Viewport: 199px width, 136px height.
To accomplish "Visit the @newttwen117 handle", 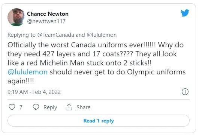I will click(x=46, y=21).
